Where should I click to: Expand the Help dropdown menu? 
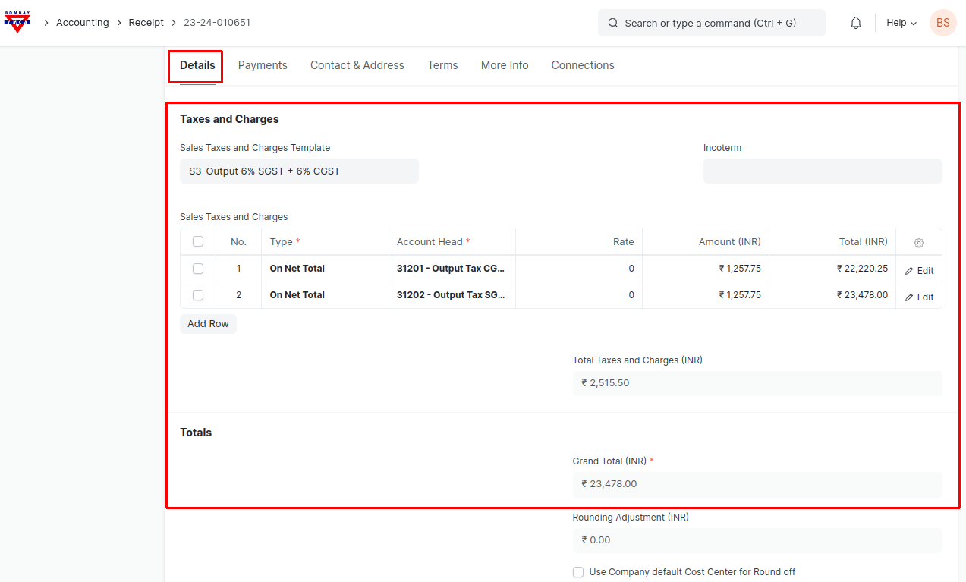901,23
